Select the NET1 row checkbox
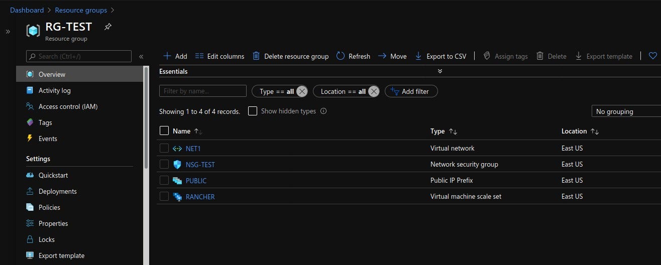Image resolution: width=661 pixels, height=265 pixels. tap(164, 148)
